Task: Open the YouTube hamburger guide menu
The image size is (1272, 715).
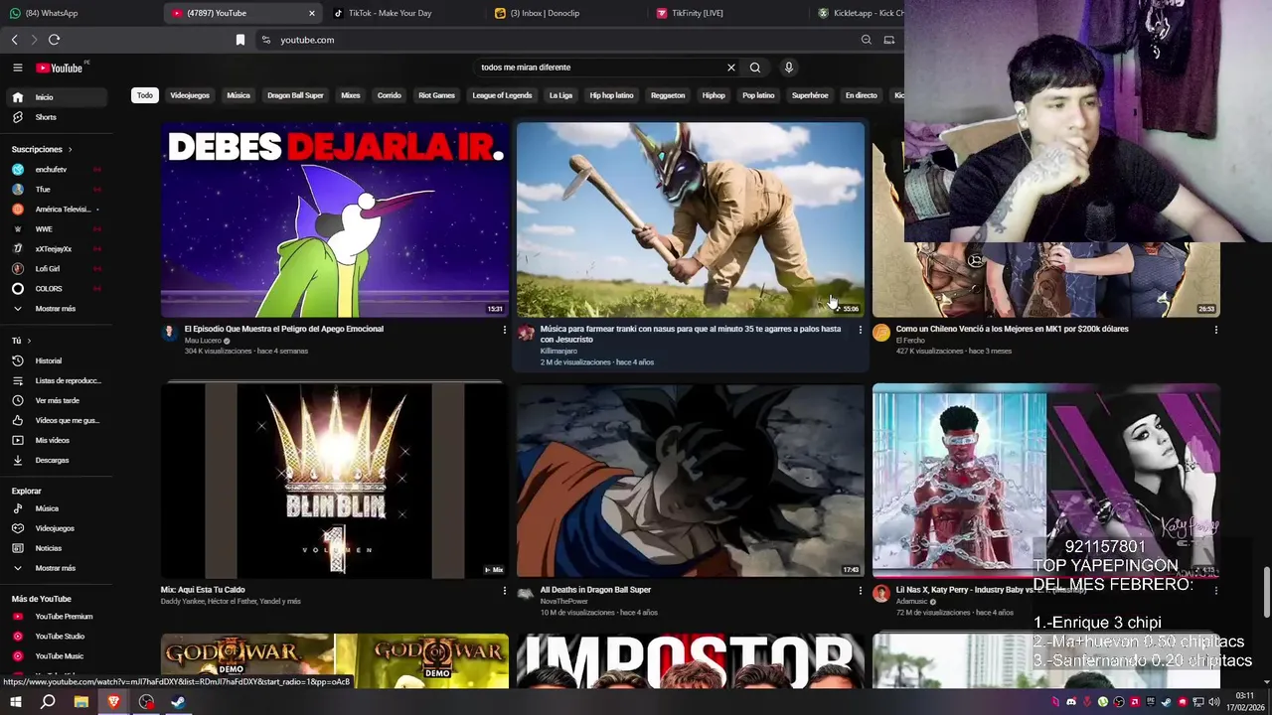Action: 17,68
